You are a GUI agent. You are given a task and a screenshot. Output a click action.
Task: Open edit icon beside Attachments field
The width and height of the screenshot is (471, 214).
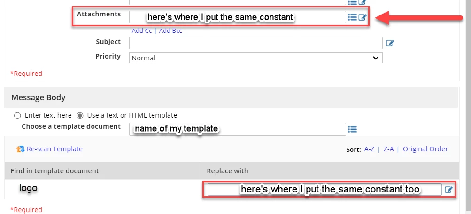pyautogui.click(x=363, y=17)
